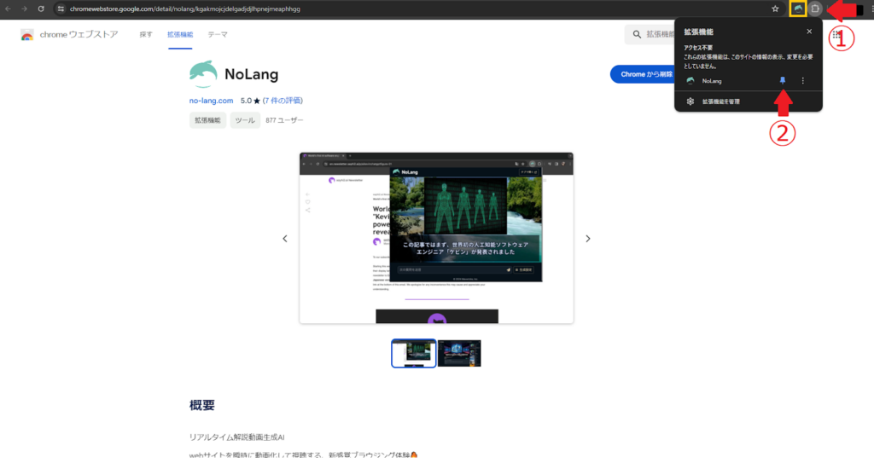Click the main NoLang preview screenshot

click(x=436, y=239)
